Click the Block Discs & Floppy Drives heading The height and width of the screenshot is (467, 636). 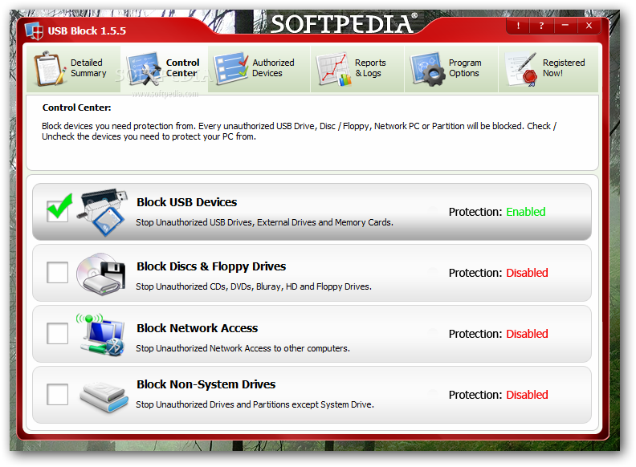pos(211,266)
